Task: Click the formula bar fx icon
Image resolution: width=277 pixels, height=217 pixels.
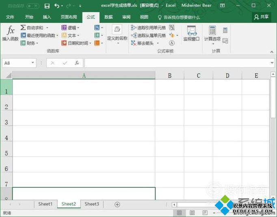Action: tap(77, 63)
